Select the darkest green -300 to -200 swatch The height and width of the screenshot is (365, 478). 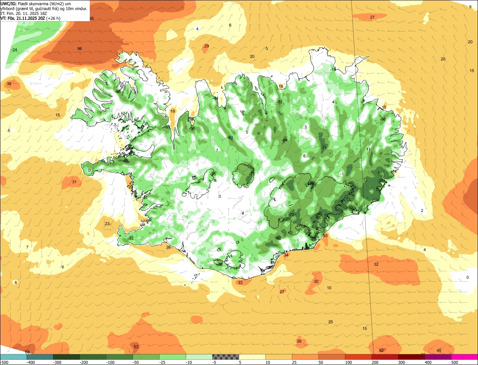click(66, 357)
